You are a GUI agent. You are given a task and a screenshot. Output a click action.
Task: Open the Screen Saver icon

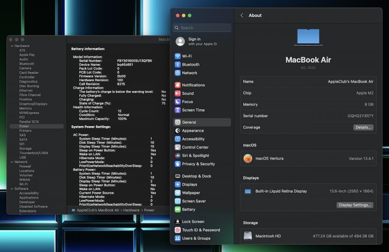pyautogui.click(x=177, y=201)
